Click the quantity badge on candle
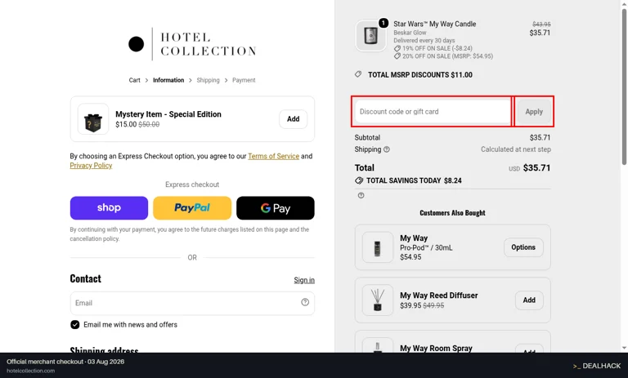Viewport: 628px width, 378px height. pos(384,23)
